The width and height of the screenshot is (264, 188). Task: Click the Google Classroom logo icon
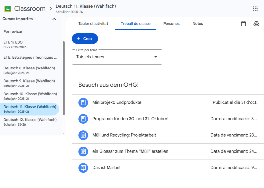pyautogui.click(x=8, y=9)
